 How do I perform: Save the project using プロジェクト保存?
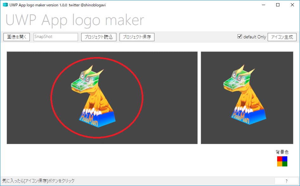pos(137,37)
